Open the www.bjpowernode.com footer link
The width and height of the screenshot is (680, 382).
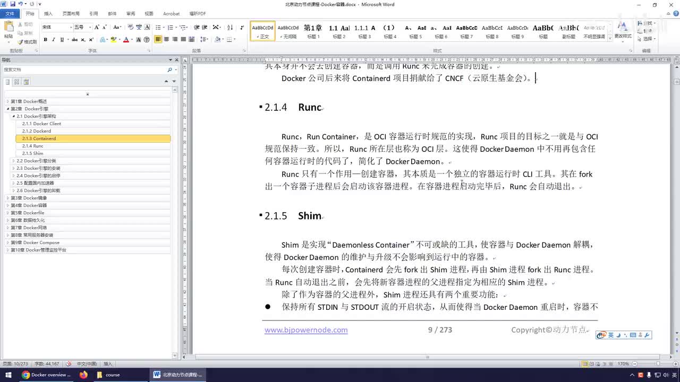pos(306,330)
